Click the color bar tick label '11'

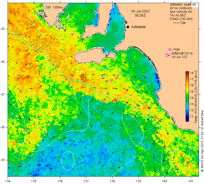[x=192, y=117]
